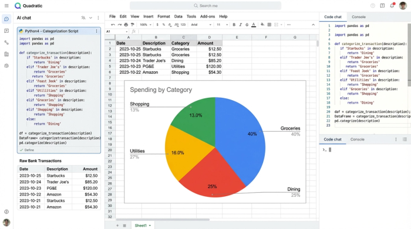Add a new sheet with plus icon
Image resolution: width=411 pixels, height=229 pixels.
click(117, 225)
